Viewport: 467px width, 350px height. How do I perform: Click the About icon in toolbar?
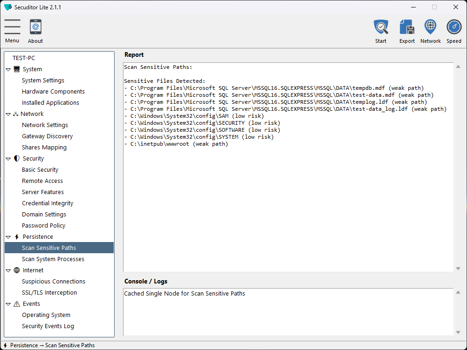[35, 27]
